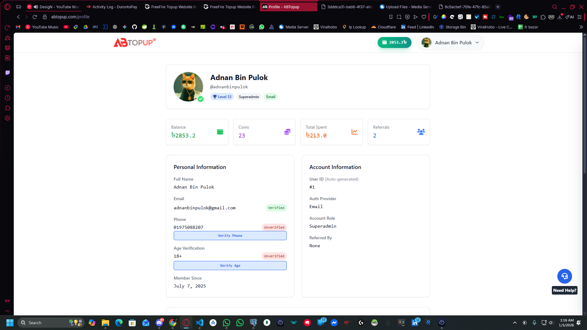
Task: Click the Verify Age button
Action: 230,266
